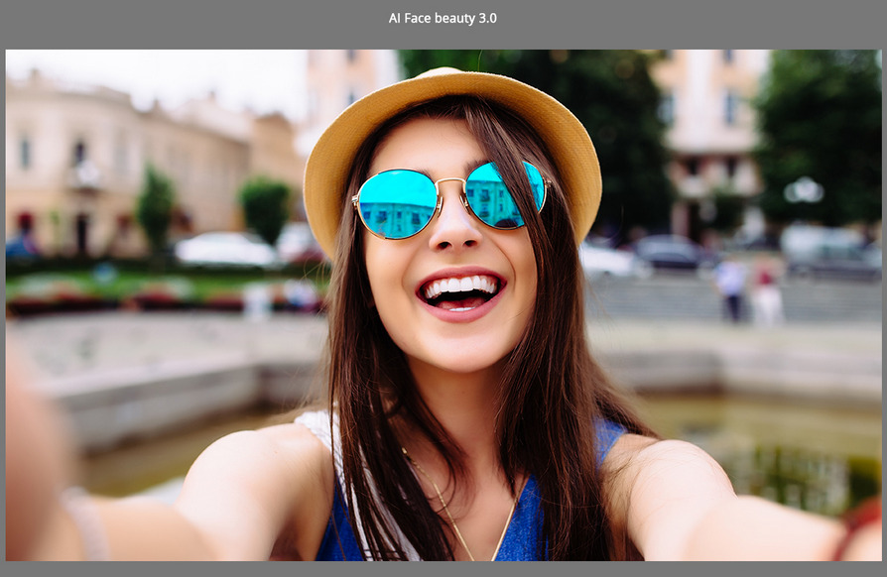Screen dimensions: 887x577
Task: Click the selfie photo preview image
Action: coord(443,305)
